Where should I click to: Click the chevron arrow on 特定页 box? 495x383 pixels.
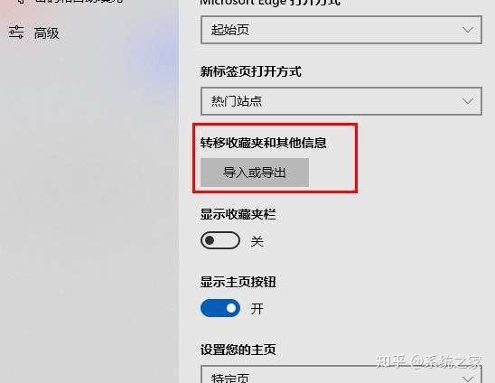[x=468, y=378]
